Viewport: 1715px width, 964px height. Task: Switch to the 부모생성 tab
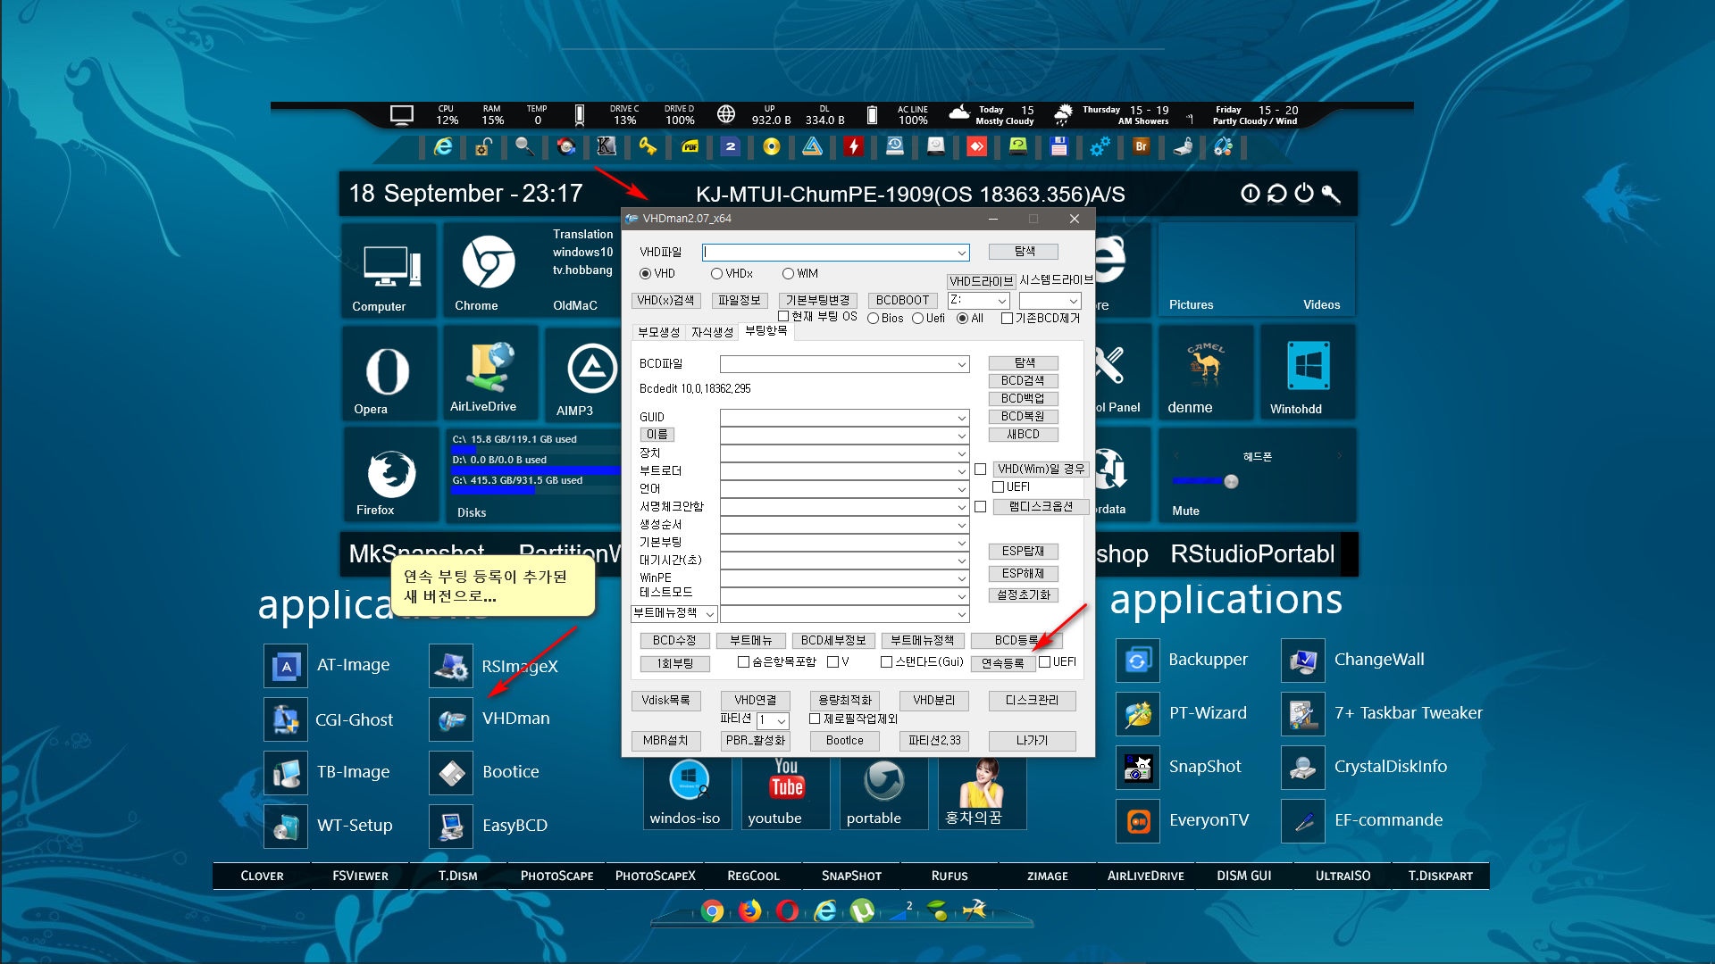click(x=658, y=332)
